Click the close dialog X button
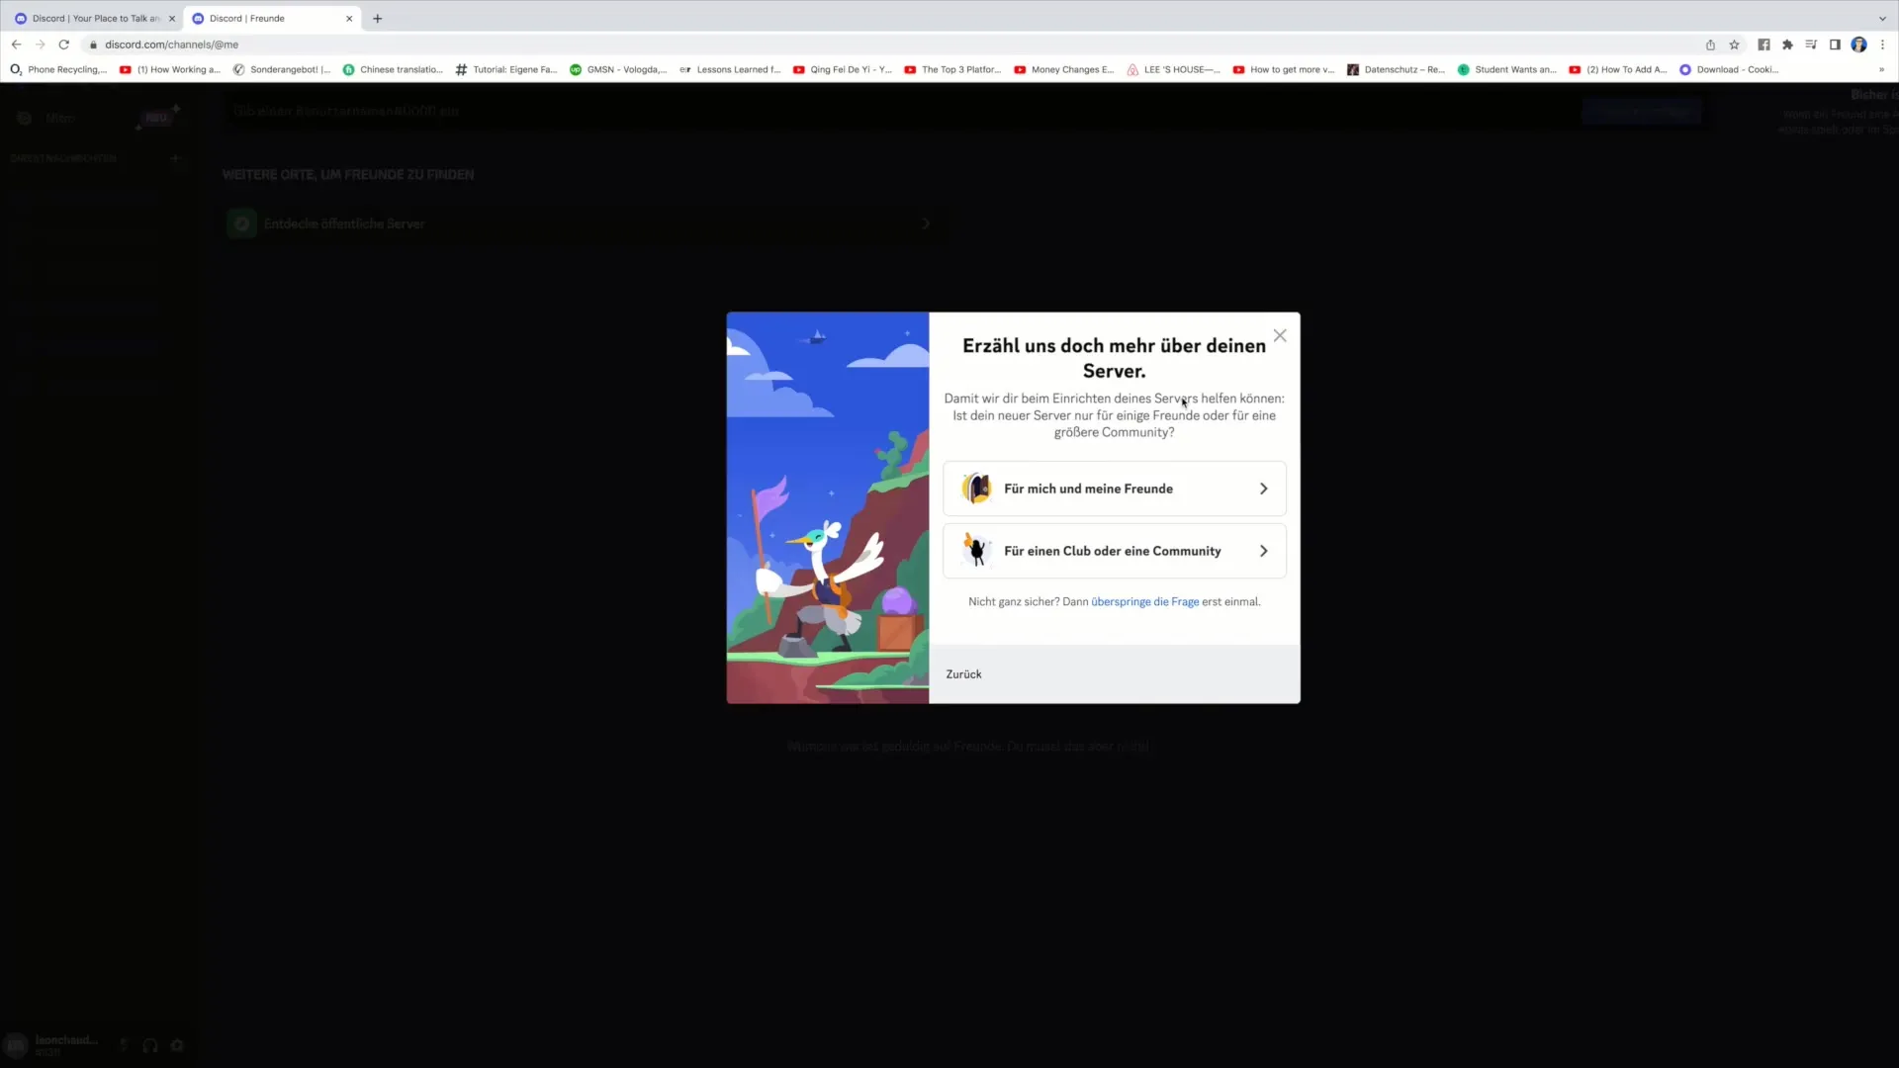Viewport: 1899px width, 1068px height. coord(1278,336)
